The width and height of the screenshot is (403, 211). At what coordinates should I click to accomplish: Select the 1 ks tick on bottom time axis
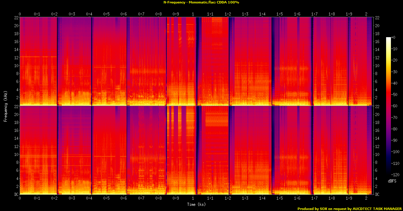pos(193,199)
